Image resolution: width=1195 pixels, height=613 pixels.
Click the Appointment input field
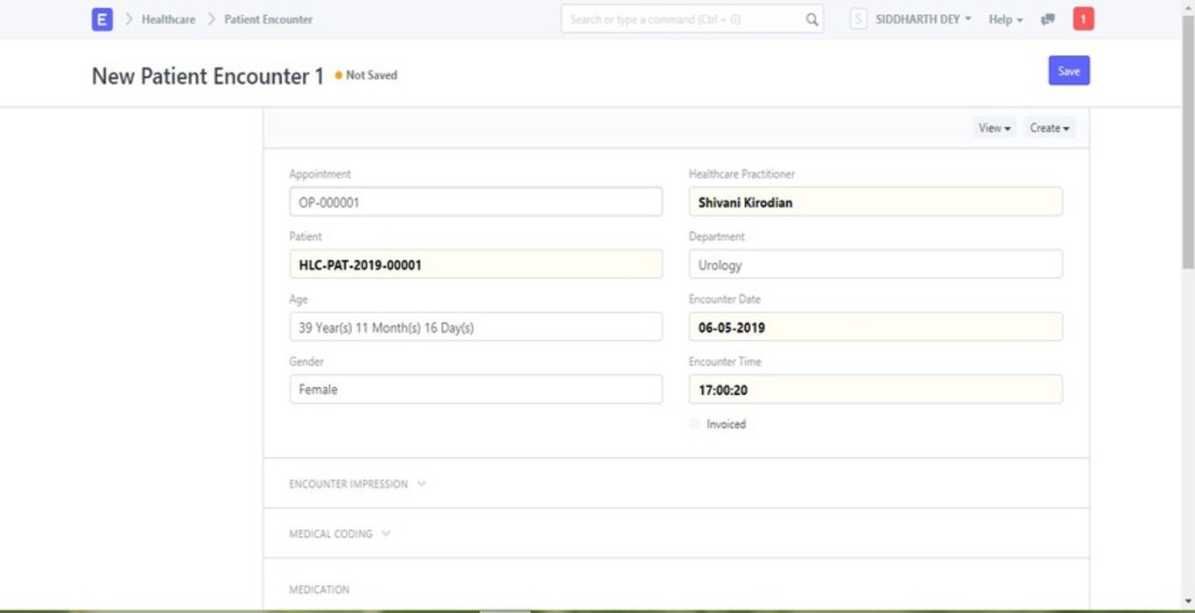tap(475, 202)
